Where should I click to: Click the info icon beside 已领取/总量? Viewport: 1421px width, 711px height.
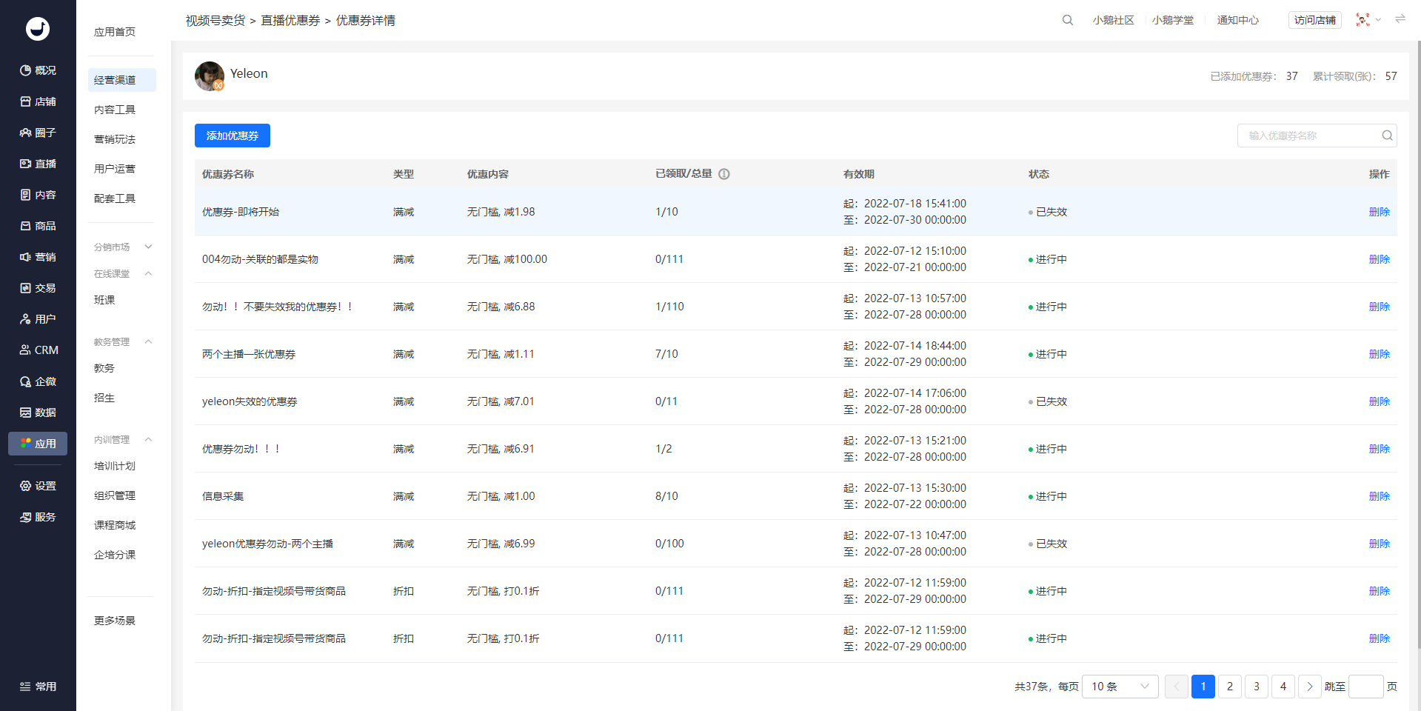[x=724, y=174]
